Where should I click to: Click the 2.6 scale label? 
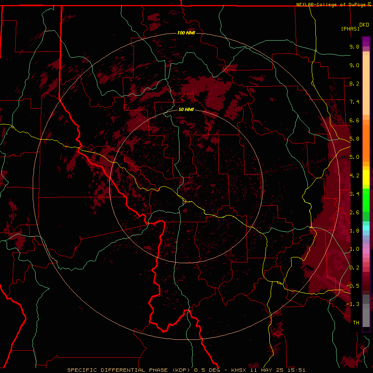(x=354, y=212)
